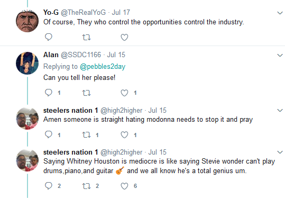Like Alan's tweet replying to @pebbles2day

point(124,93)
